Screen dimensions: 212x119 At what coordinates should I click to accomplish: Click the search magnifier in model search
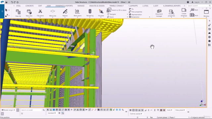[x=43, y=110]
